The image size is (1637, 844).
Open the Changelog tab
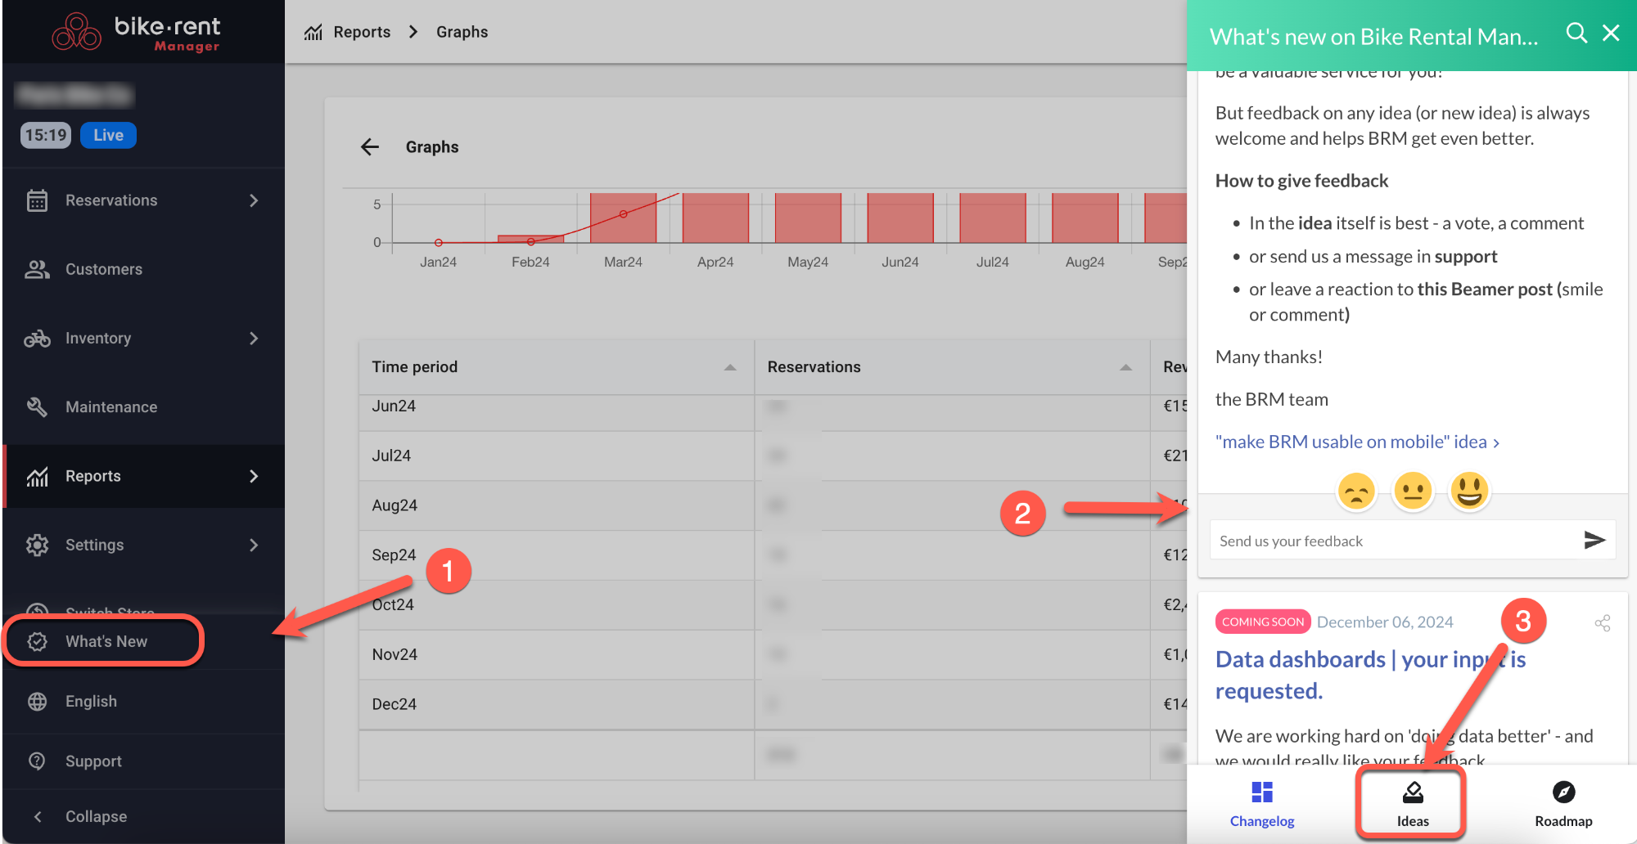point(1261,804)
